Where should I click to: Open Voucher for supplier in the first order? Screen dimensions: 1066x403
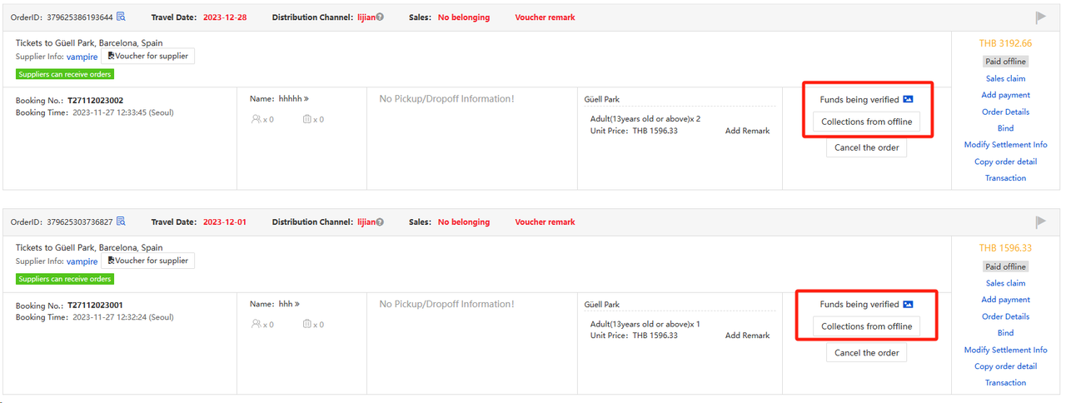[147, 56]
